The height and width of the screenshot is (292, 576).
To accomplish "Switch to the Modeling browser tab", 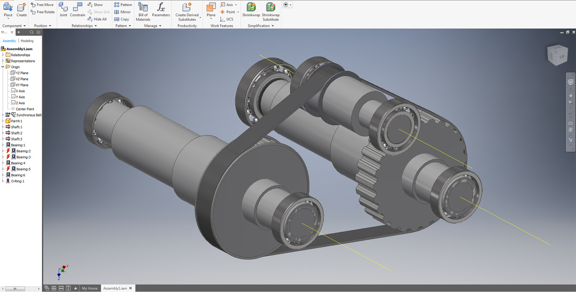I will (x=27, y=41).
